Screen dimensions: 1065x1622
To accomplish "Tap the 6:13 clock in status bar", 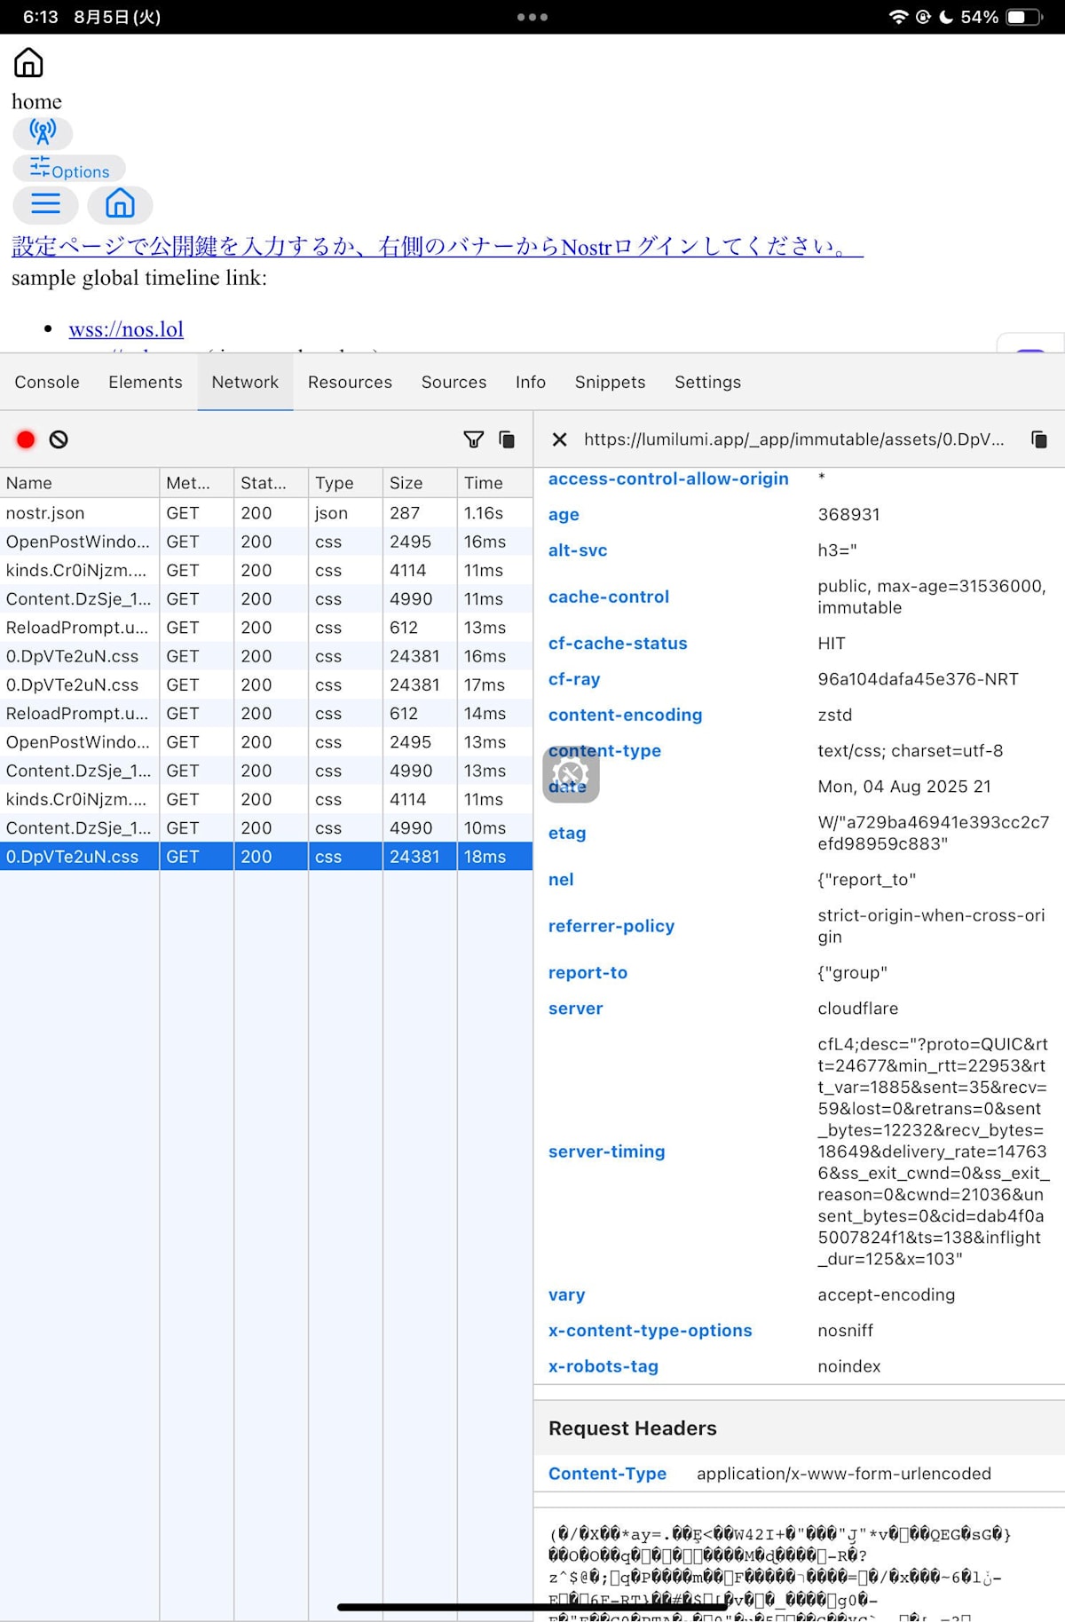I will pyautogui.click(x=41, y=17).
